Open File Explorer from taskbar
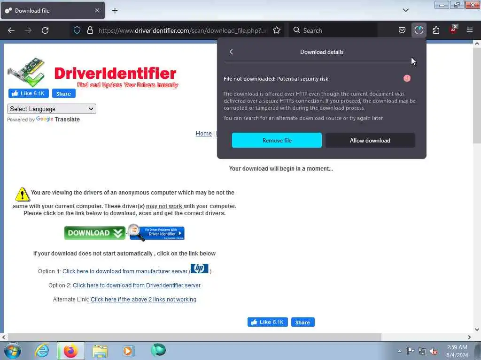The width and height of the screenshot is (481, 360). coord(100,351)
